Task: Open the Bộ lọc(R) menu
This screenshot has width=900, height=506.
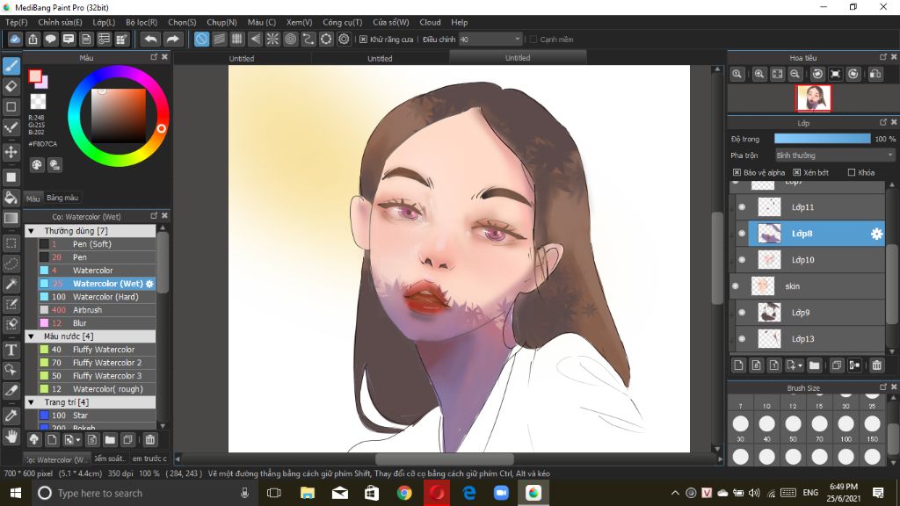Action: pos(142,22)
